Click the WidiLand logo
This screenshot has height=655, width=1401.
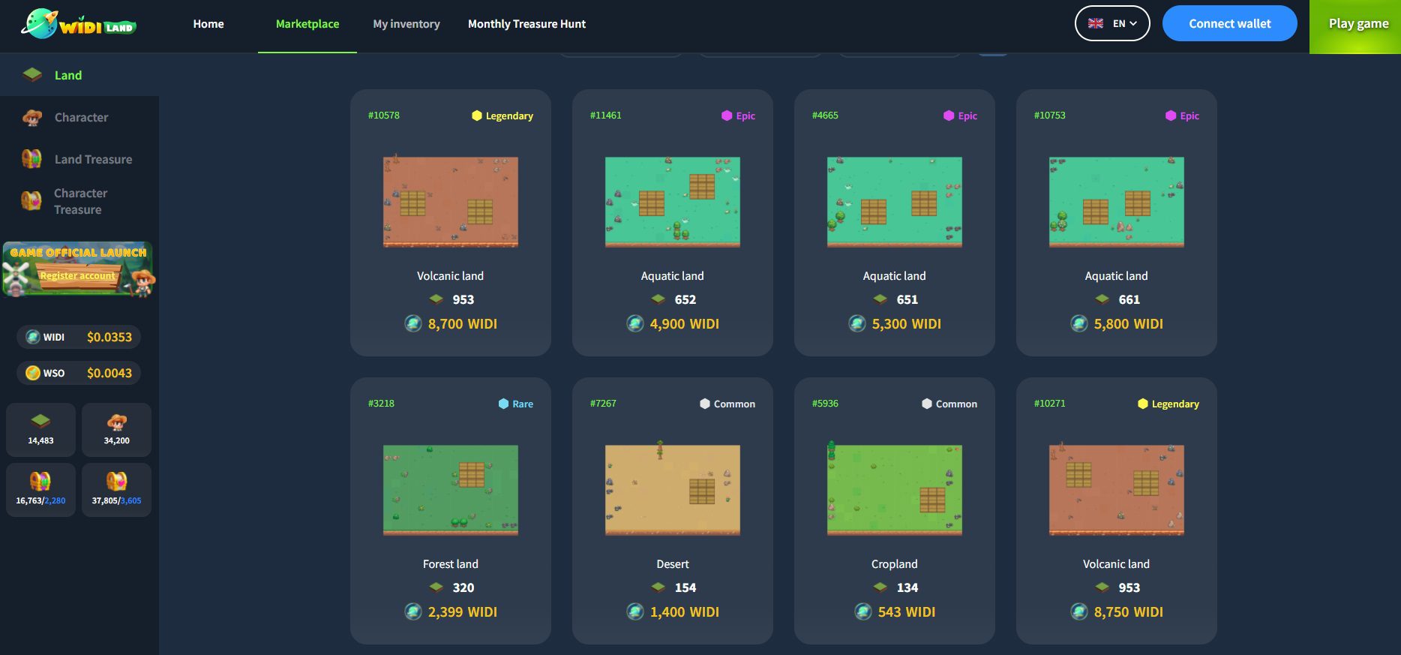79,24
